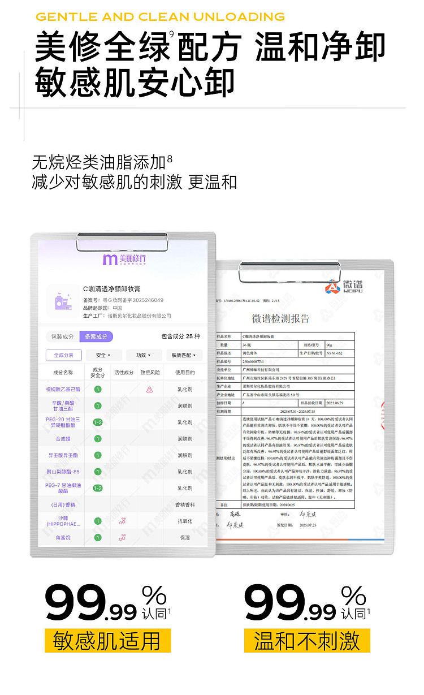Viewport: 424px width, 695px height.
Task: Click the 活性成分 column header
Action: pyautogui.click(x=124, y=373)
